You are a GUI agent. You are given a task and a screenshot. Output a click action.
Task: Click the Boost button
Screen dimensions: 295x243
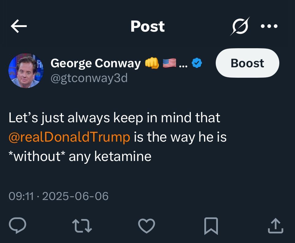click(247, 63)
